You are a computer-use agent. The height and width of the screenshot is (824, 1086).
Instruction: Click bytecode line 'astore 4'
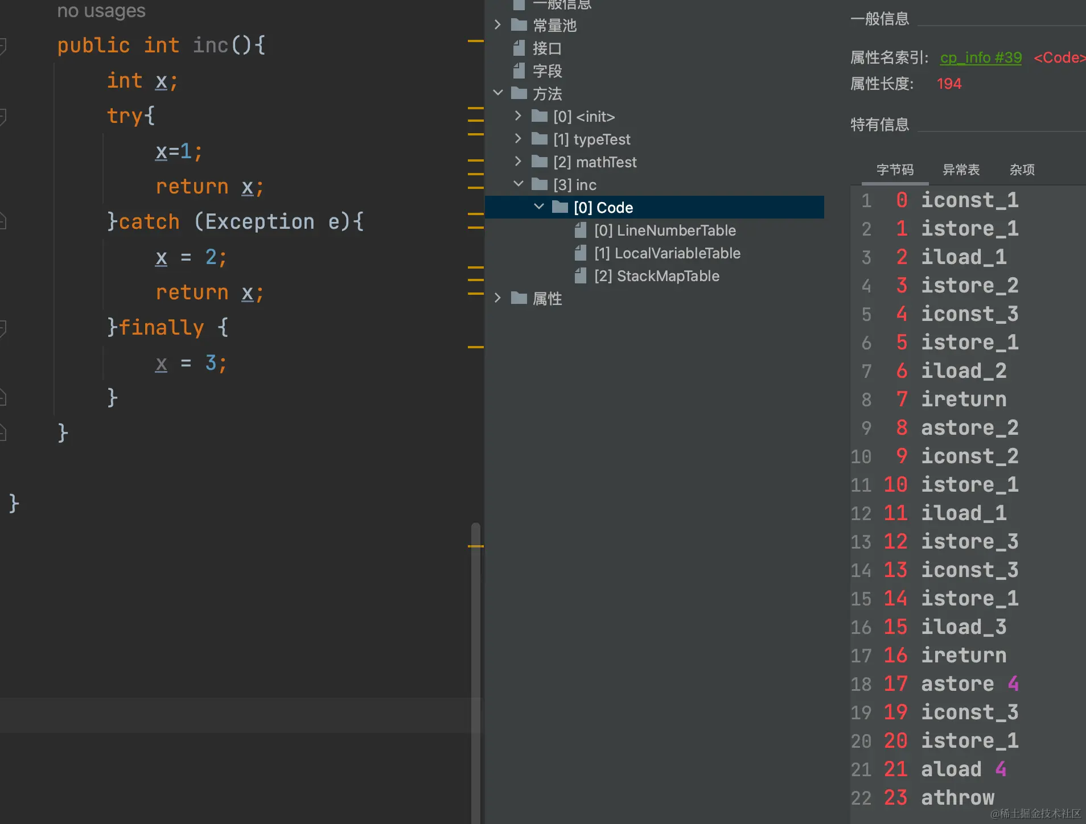[x=970, y=683]
